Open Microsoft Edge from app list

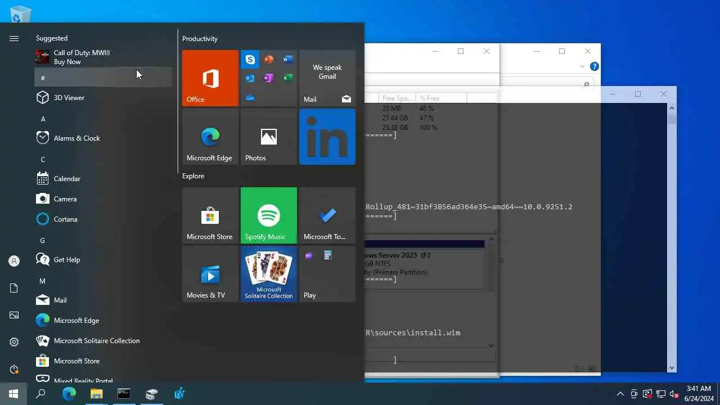103,321
